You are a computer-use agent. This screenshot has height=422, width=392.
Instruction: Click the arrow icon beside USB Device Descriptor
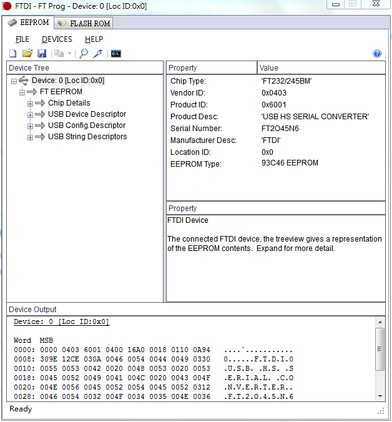click(x=40, y=114)
